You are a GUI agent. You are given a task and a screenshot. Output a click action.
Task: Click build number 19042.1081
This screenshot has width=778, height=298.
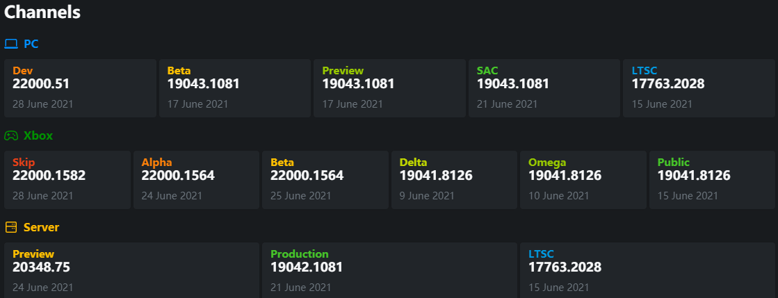[x=307, y=267]
